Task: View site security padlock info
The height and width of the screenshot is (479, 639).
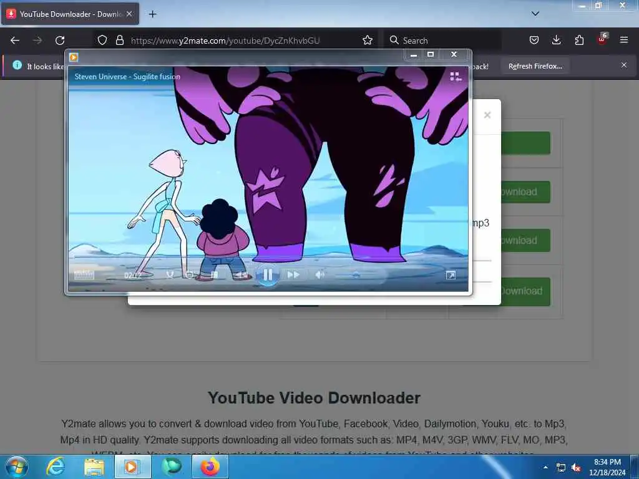Action: (x=119, y=40)
